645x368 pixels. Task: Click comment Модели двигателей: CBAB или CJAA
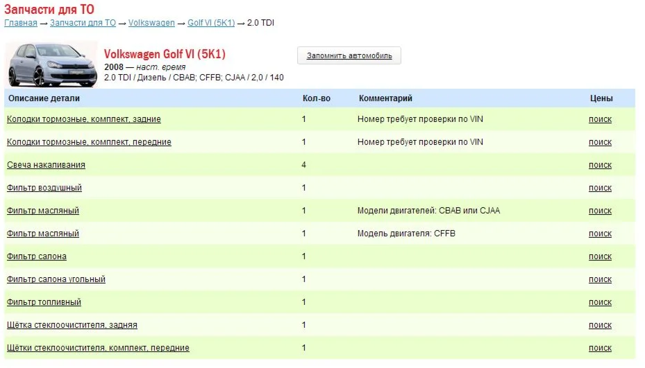[428, 211]
